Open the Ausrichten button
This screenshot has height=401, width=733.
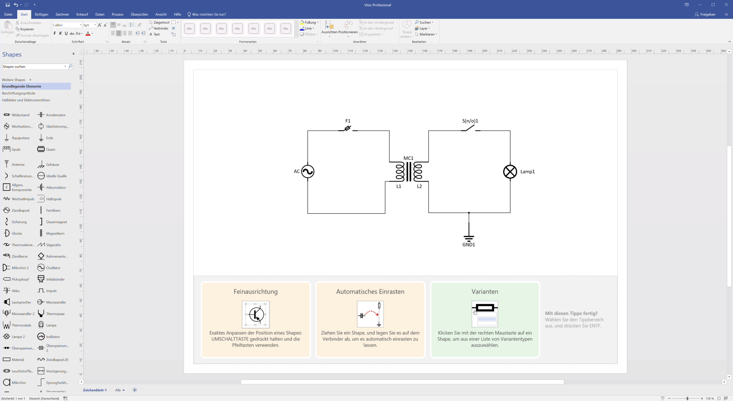(x=329, y=29)
